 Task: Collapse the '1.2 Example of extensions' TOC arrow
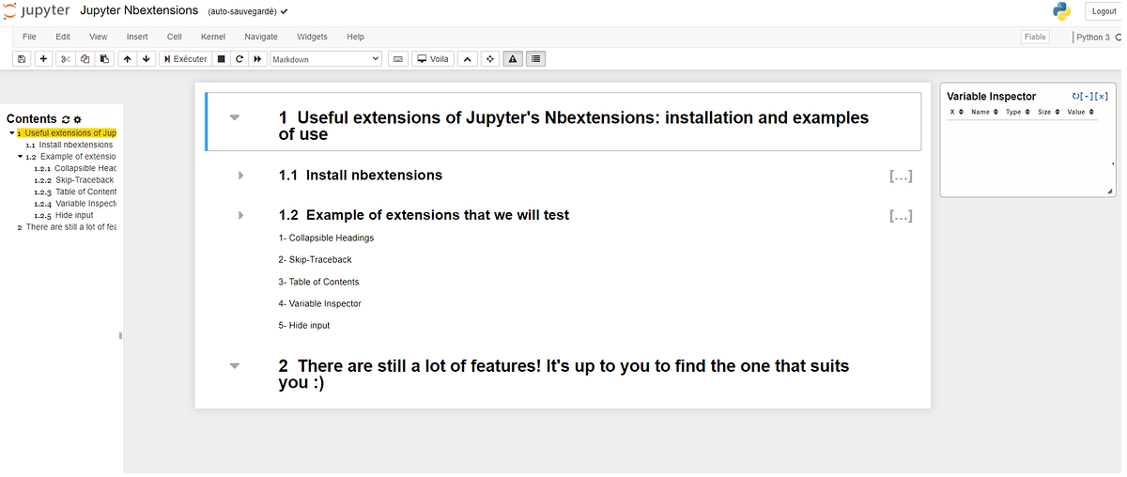point(21,157)
